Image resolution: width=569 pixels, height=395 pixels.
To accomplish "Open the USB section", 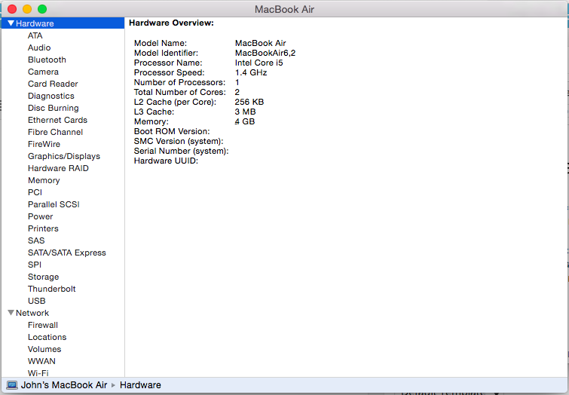I will [37, 301].
